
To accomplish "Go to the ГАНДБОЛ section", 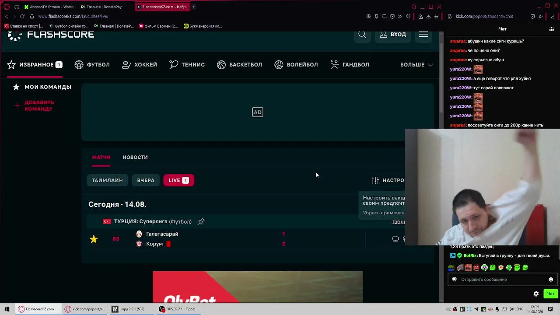I will (x=350, y=65).
